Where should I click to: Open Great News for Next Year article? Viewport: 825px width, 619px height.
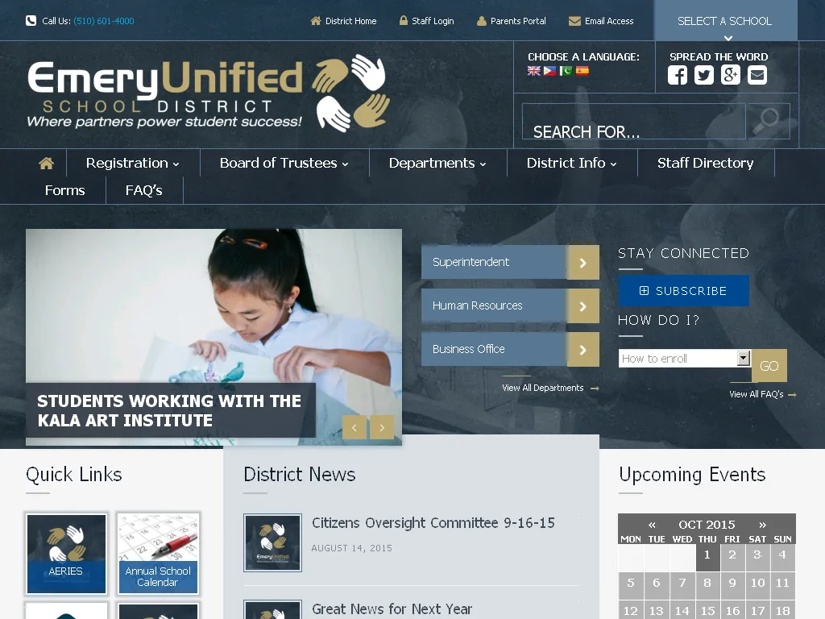pyautogui.click(x=392, y=609)
